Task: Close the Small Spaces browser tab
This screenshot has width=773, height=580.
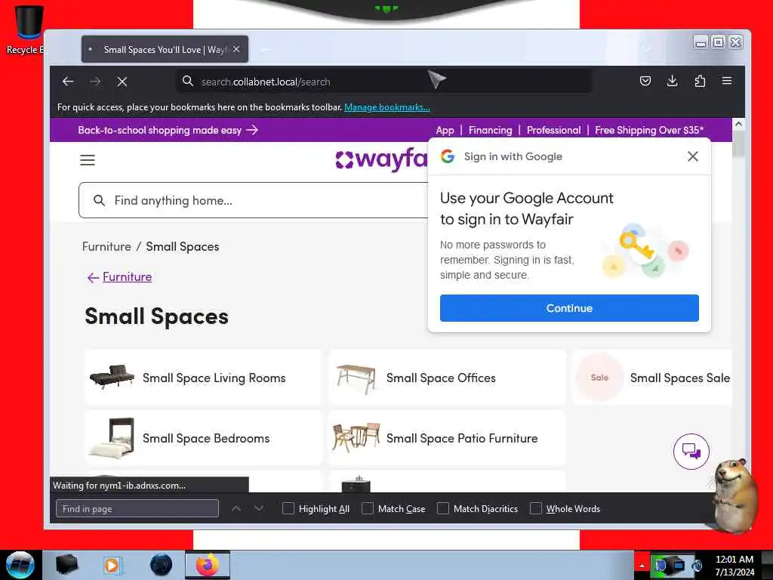Action: 236,49
